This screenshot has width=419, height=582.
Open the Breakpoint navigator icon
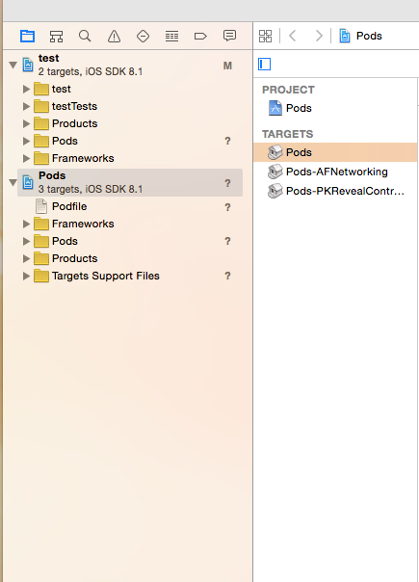click(200, 36)
